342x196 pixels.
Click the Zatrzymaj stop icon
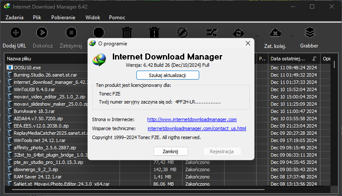coord(71,33)
